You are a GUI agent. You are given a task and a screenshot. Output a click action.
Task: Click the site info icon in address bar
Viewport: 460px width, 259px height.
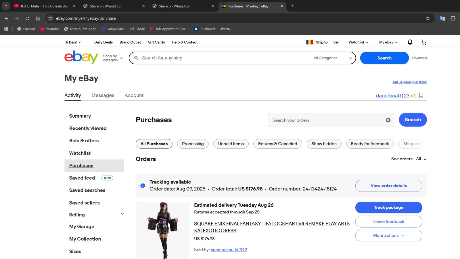(x=50, y=18)
